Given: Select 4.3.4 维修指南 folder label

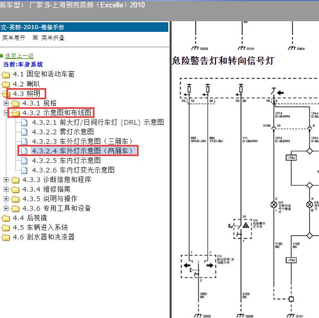Looking at the screenshot, I should tap(46, 189).
